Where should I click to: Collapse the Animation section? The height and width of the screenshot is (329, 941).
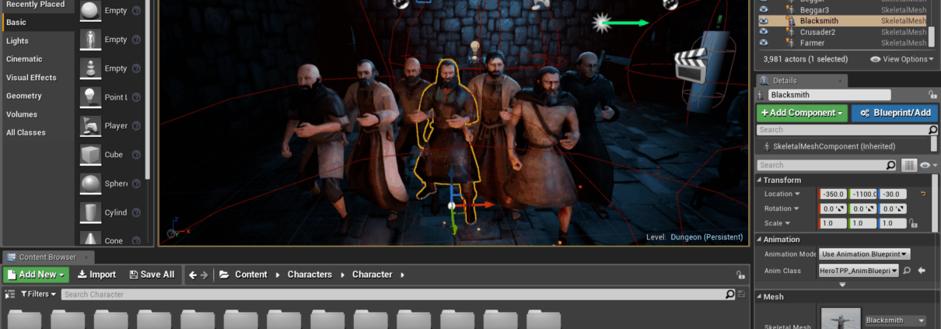[760, 240]
